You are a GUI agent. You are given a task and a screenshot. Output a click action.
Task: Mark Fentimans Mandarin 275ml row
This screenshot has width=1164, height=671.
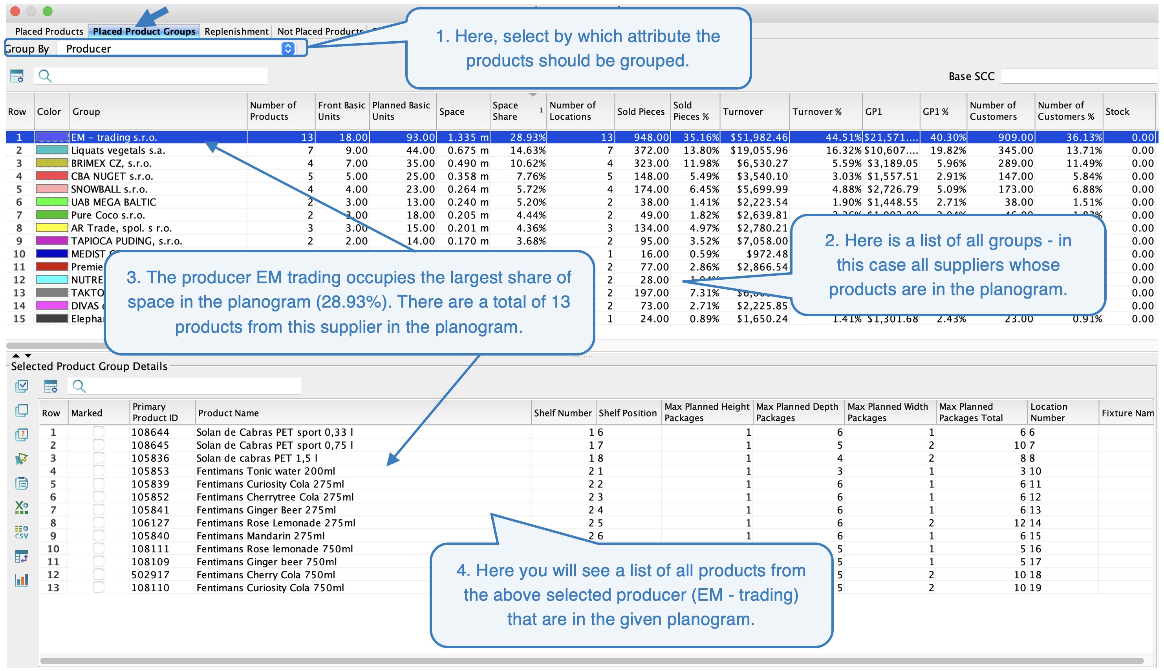98,536
